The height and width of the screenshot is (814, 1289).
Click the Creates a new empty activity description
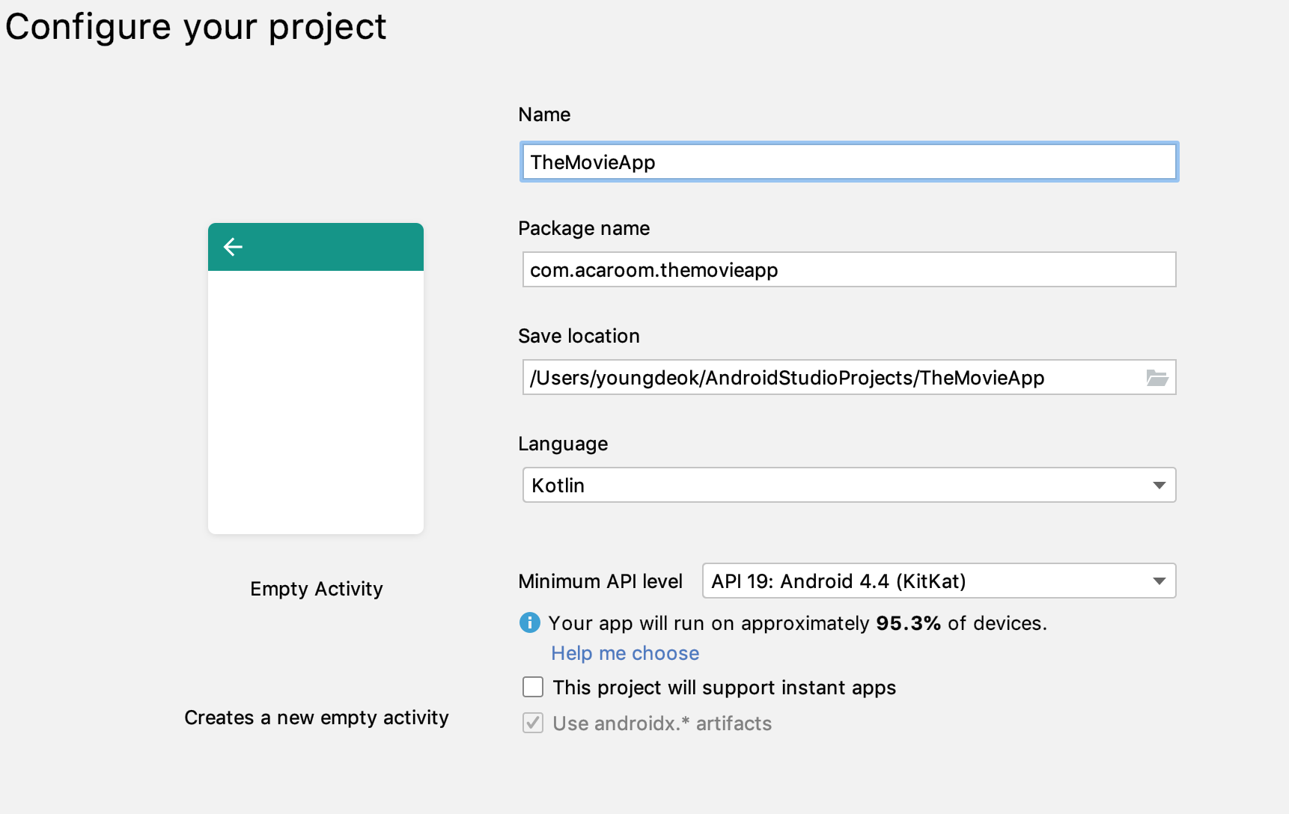(x=316, y=717)
